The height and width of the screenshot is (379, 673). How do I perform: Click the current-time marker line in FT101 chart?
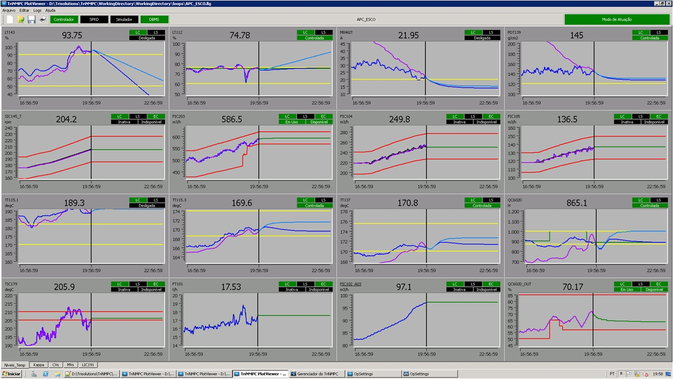(x=258, y=320)
